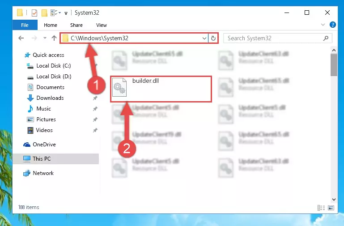Expand the address bar history dropdown
This screenshot has width=344, height=226.
coord(204,38)
